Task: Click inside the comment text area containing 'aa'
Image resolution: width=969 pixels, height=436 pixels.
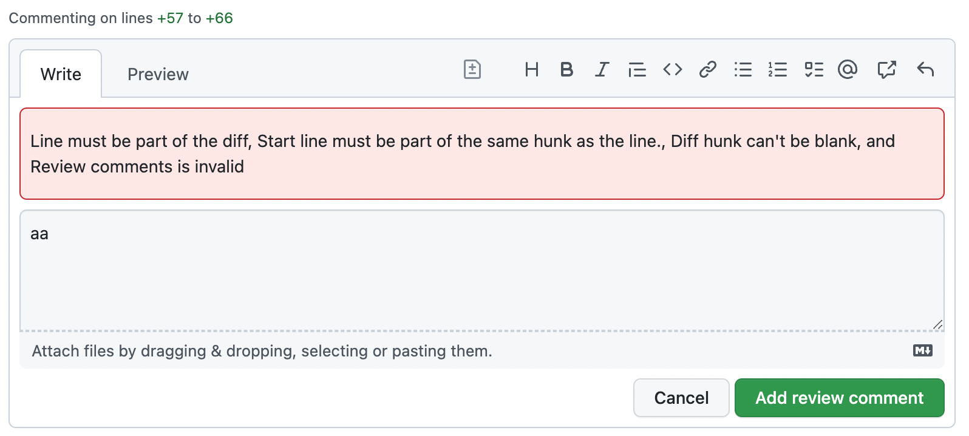Action: 482,270
